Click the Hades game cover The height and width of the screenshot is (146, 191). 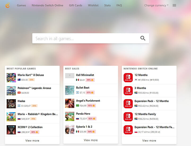click(x=11, y=104)
